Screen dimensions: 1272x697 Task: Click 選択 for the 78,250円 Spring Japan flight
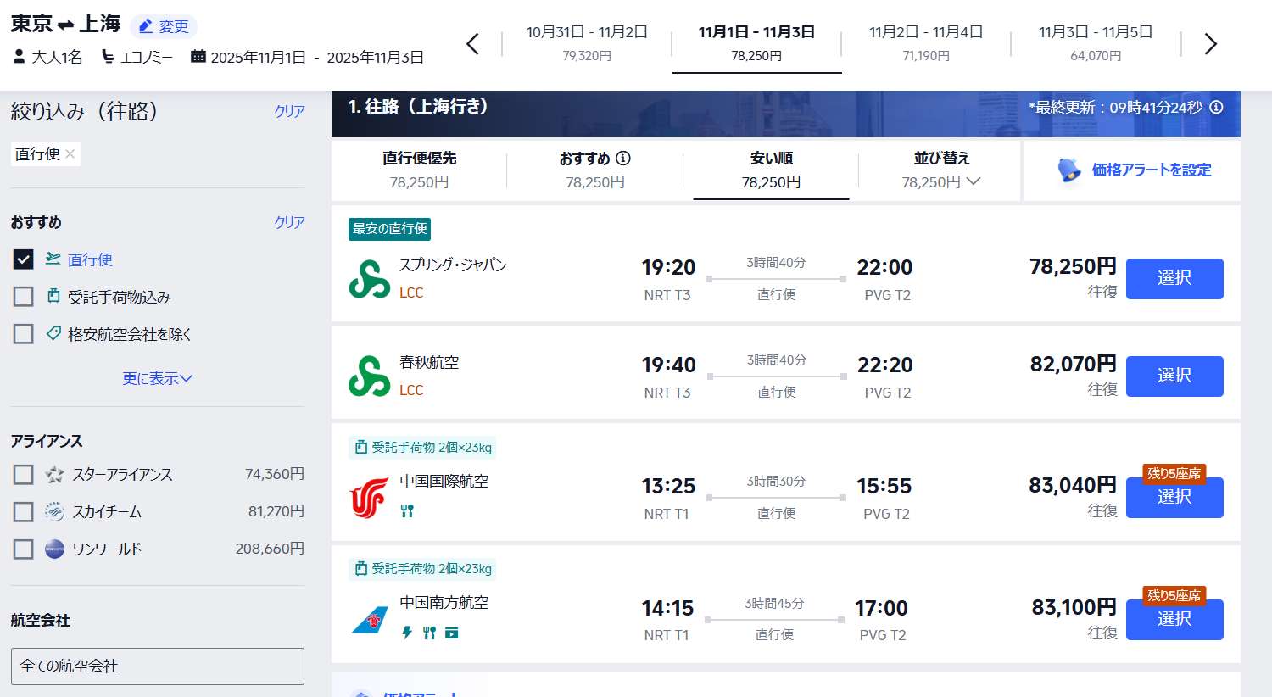click(1174, 279)
